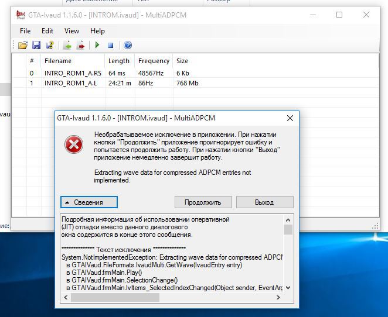388x317 pixels.
Task: Click the green arrow import icon
Action: [x=67, y=45]
